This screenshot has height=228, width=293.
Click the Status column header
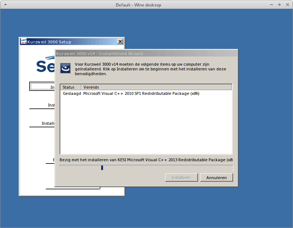[x=71, y=87]
